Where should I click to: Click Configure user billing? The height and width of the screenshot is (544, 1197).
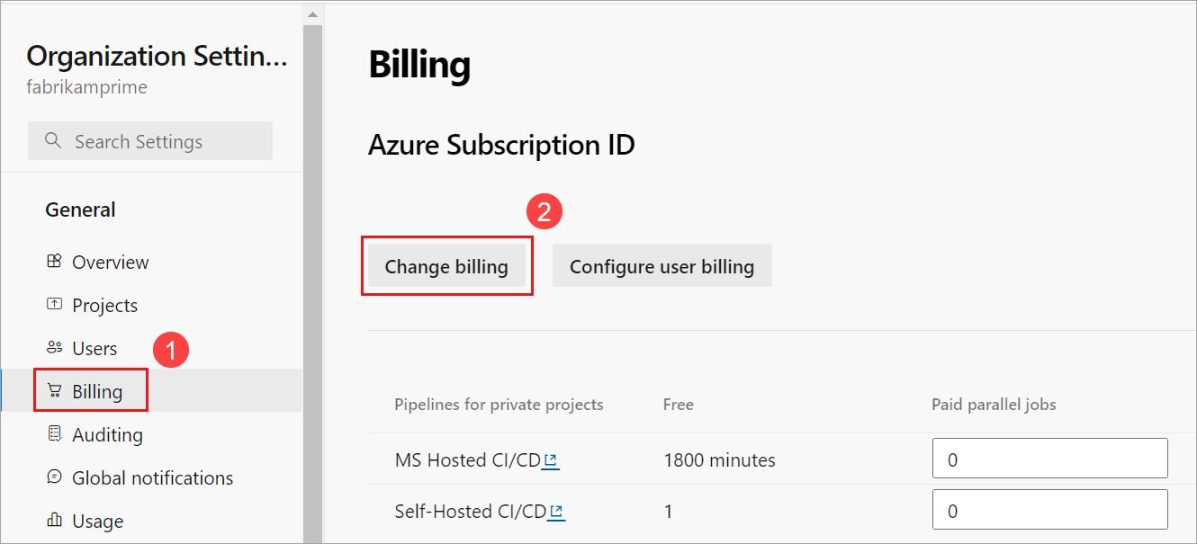661,265
